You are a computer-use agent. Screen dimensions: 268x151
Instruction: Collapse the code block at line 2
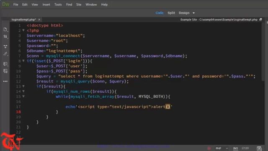(x=23, y=30)
